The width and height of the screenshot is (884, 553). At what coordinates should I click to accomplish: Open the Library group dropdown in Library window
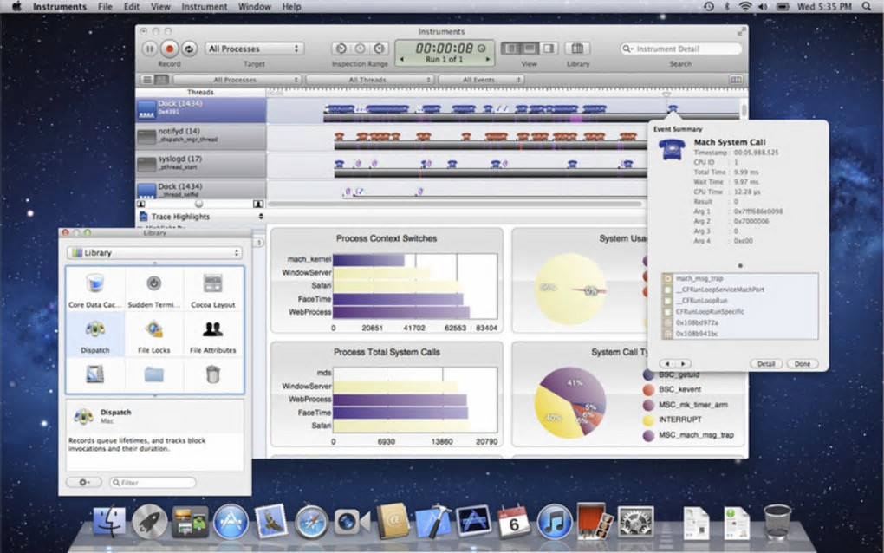pos(154,252)
